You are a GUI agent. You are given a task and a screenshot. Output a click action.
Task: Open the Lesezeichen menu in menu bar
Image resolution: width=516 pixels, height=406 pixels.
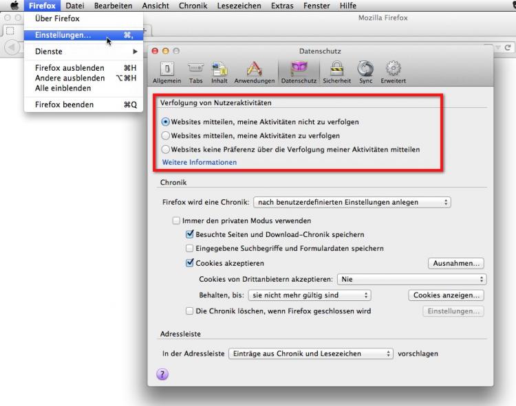(239, 5)
